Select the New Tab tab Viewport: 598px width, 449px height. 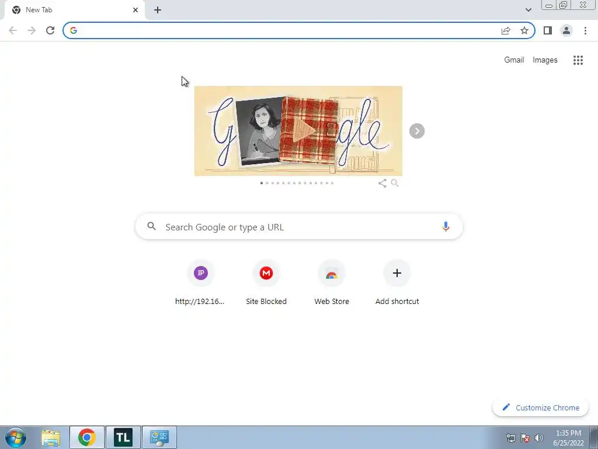tap(74, 11)
